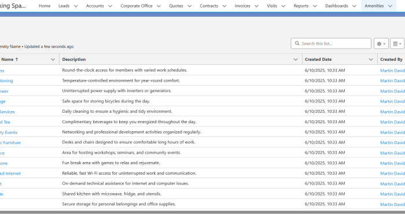Select 'Shared kitchen with microwave' description

coord(112,194)
